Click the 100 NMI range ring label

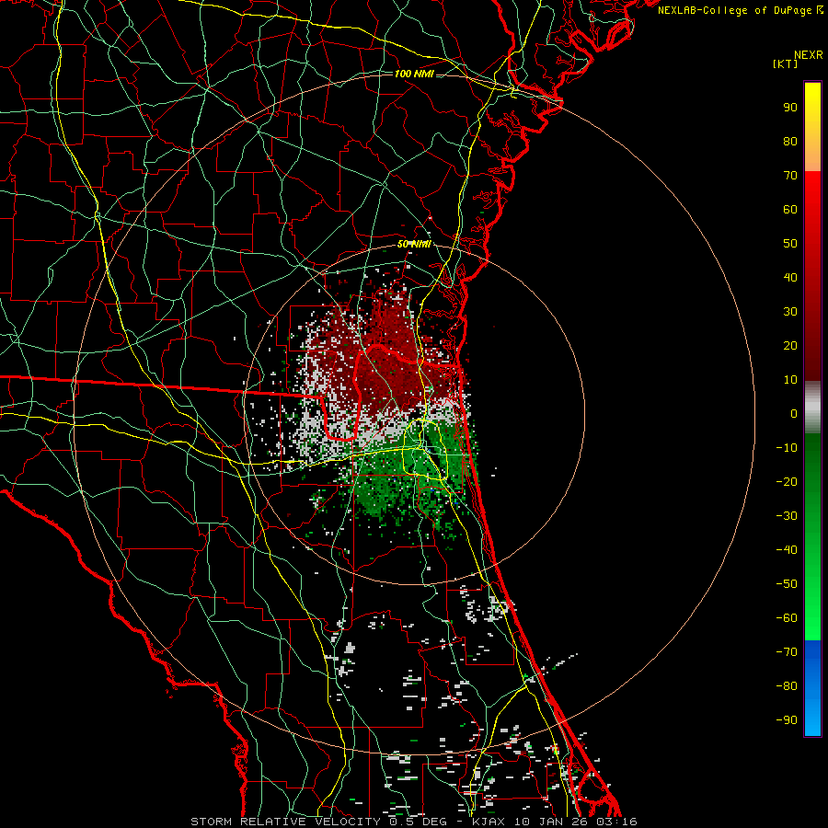coord(414,74)
